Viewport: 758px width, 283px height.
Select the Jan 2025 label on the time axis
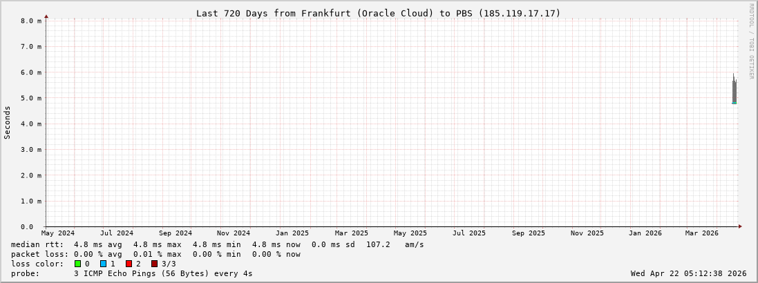tap(292, 233)
